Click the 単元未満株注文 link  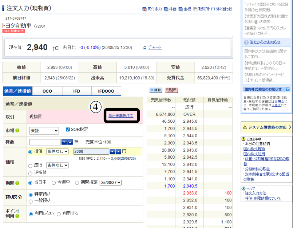pos(121,116)
